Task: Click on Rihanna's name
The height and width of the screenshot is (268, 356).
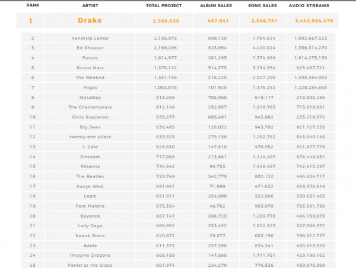Action: (90, 166)
